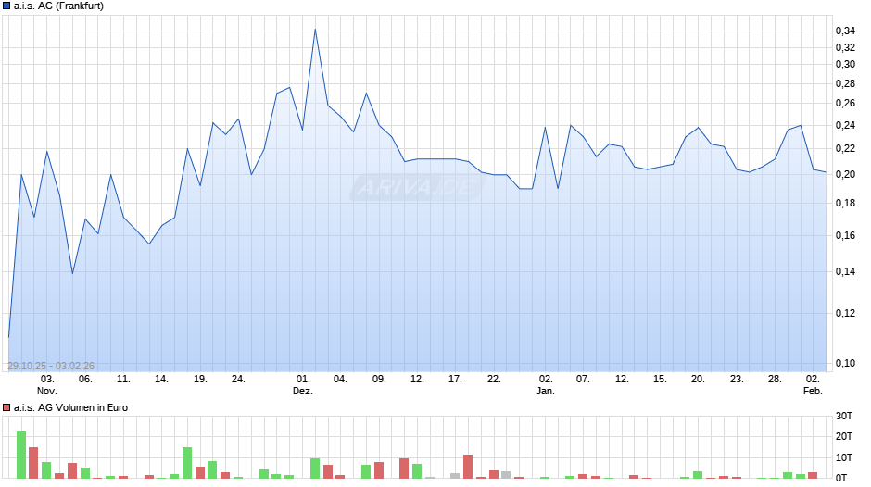Click the '24.' date label

coord(238,380)
